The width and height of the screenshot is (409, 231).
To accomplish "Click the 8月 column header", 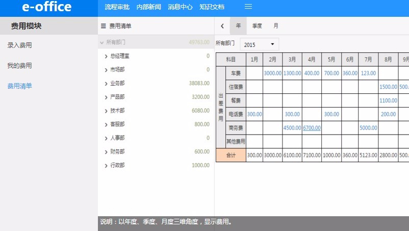I will click(388, 60).
